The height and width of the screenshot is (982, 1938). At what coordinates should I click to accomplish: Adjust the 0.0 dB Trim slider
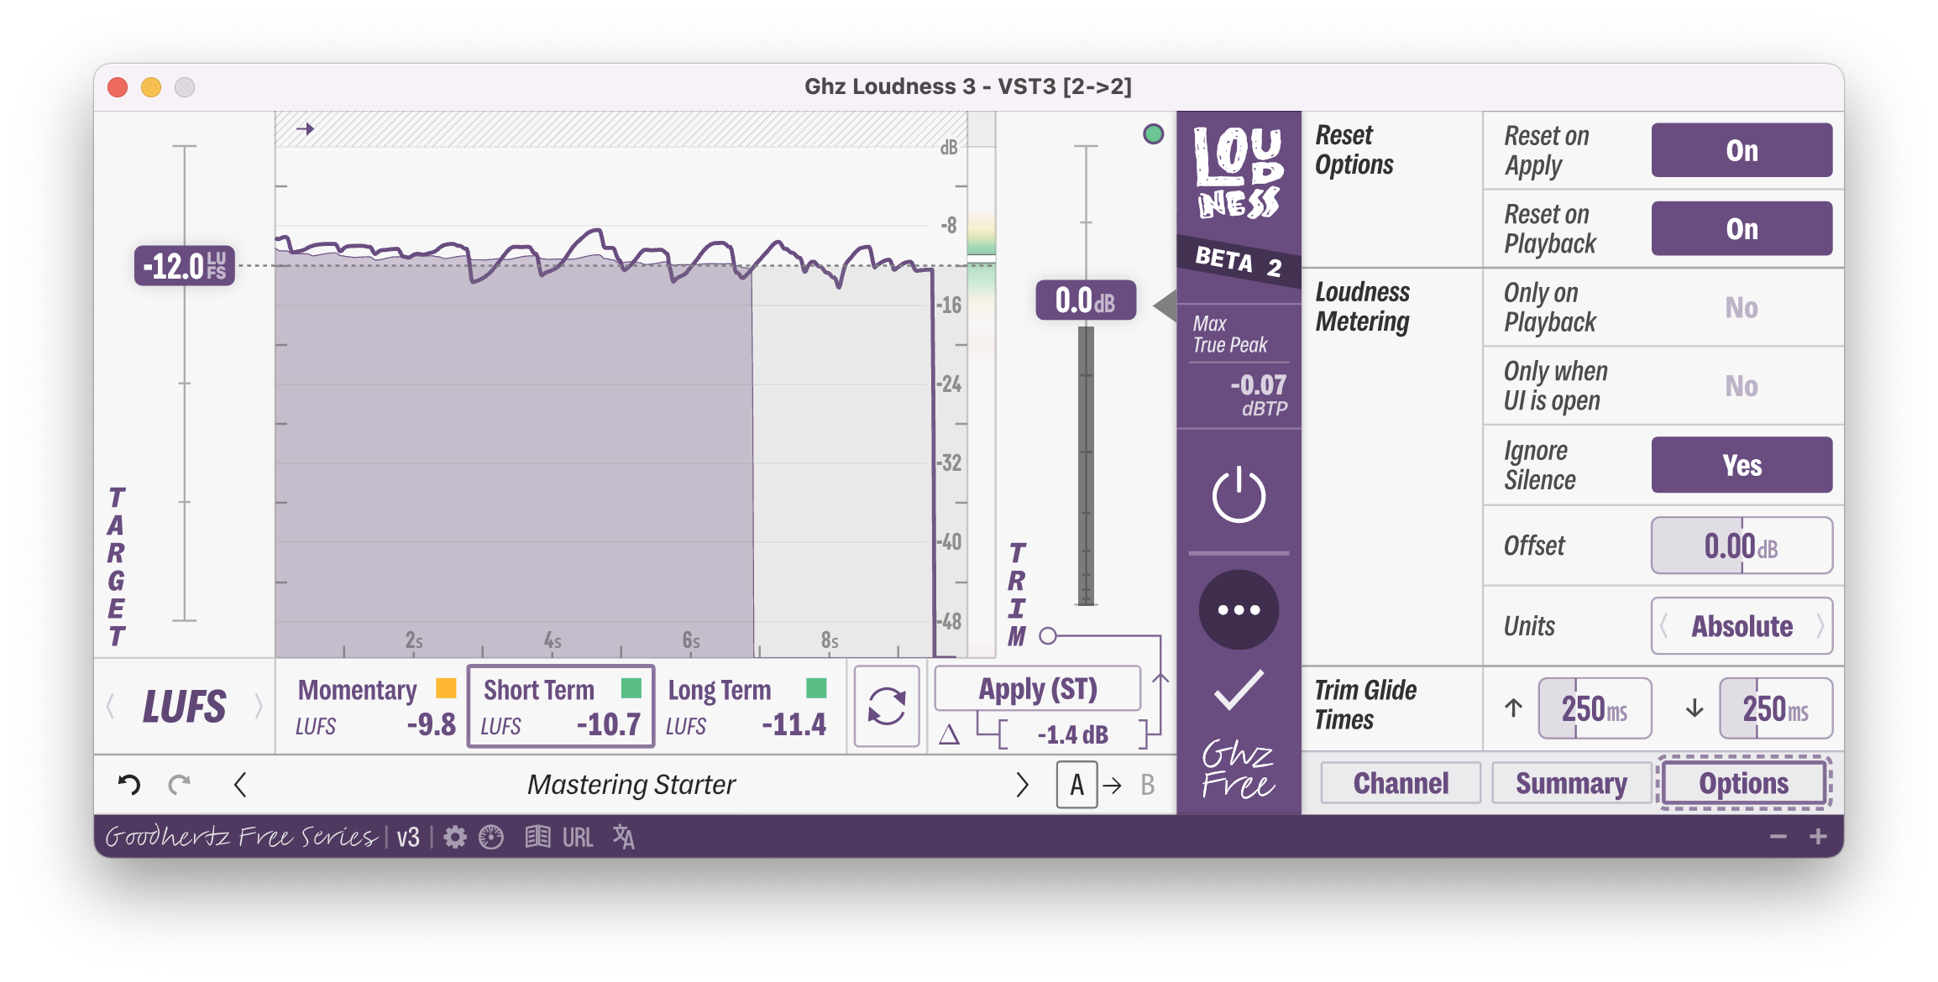click(x=1087, y=302)
